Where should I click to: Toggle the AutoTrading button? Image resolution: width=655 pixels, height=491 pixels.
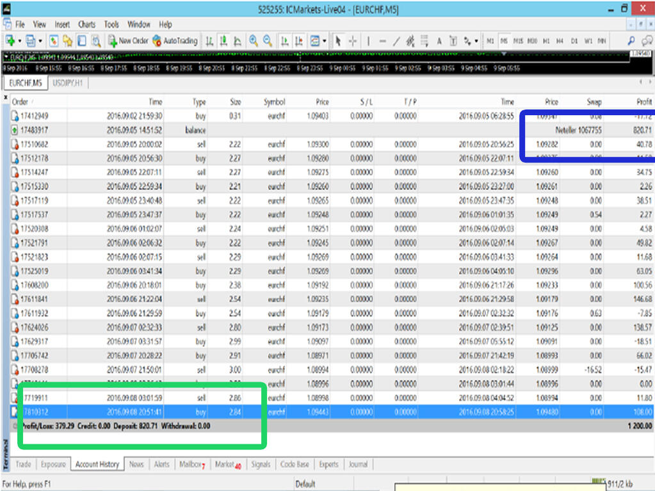(175, 41)
